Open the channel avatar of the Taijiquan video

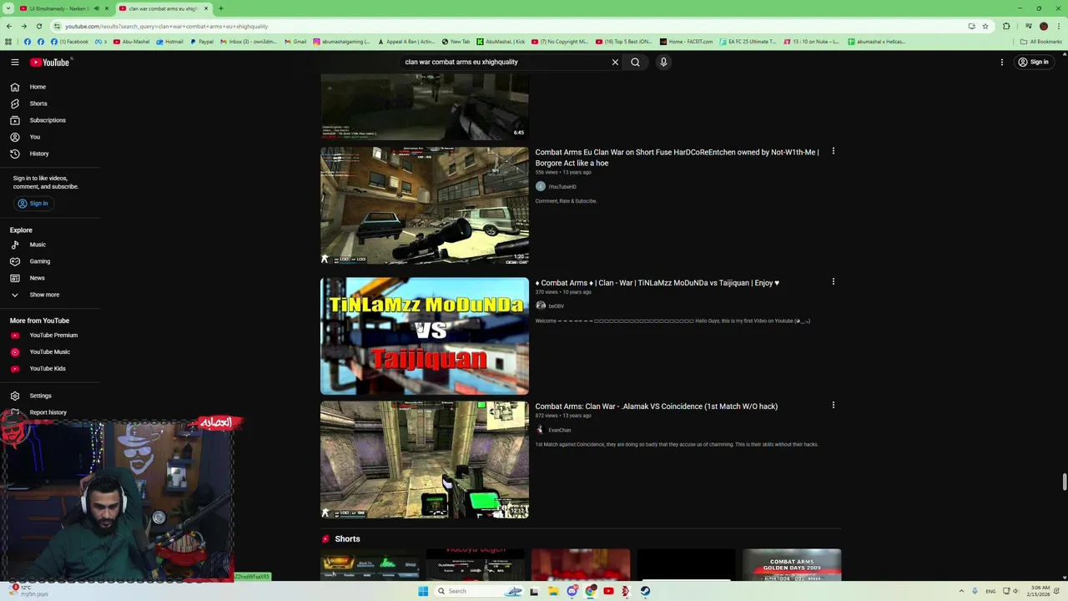[x=540, y=306]
